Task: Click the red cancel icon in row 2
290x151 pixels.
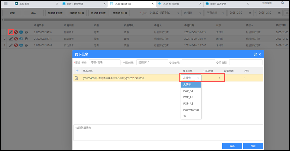Action: (x=16, y=39)
